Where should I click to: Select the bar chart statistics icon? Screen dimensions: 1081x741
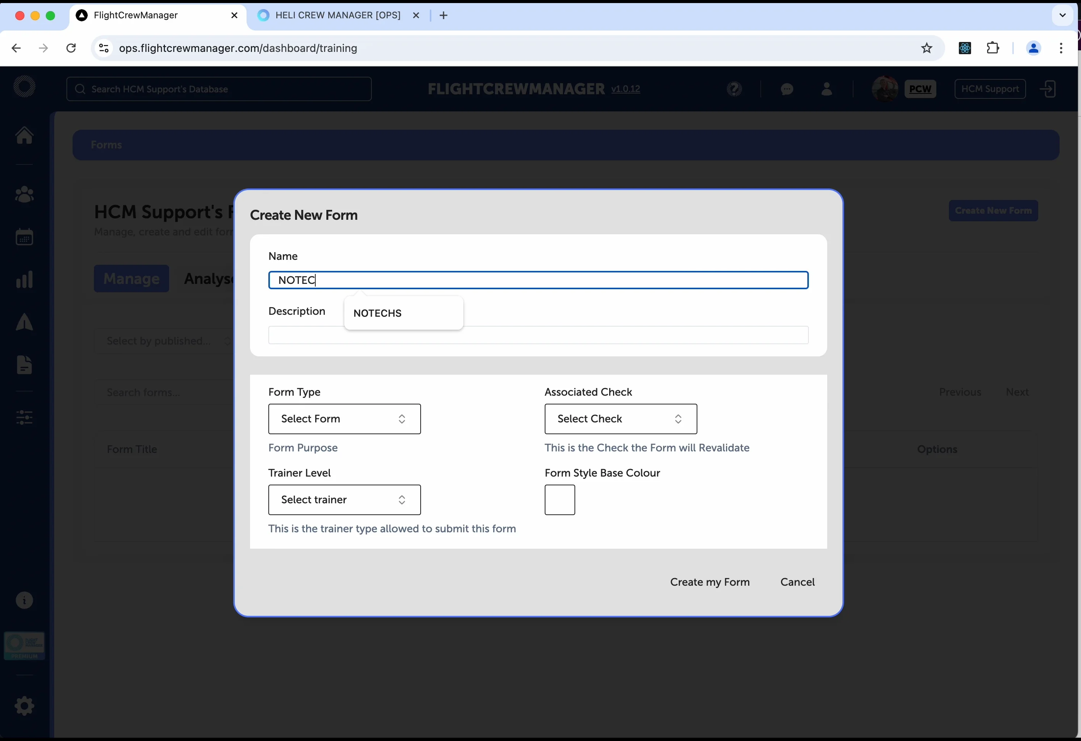click(24, 279)
